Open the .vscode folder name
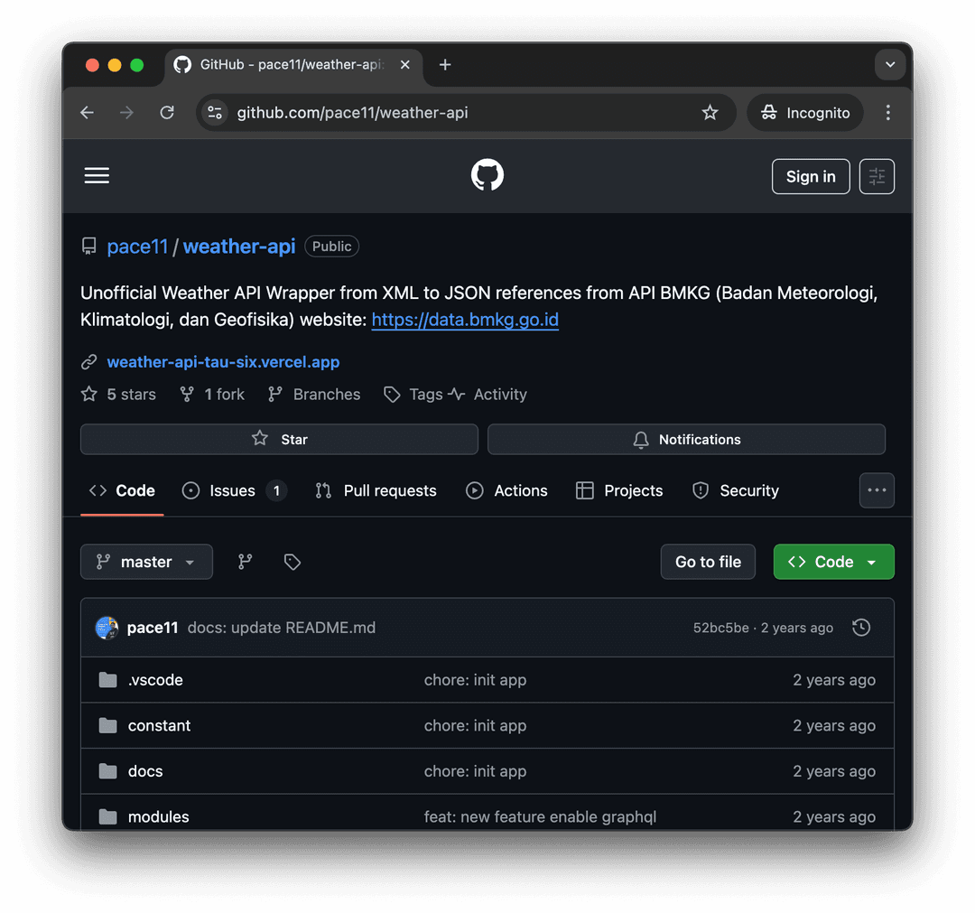Image resolution: width=975 pixels, height=913 pixels. click(155, 680)
